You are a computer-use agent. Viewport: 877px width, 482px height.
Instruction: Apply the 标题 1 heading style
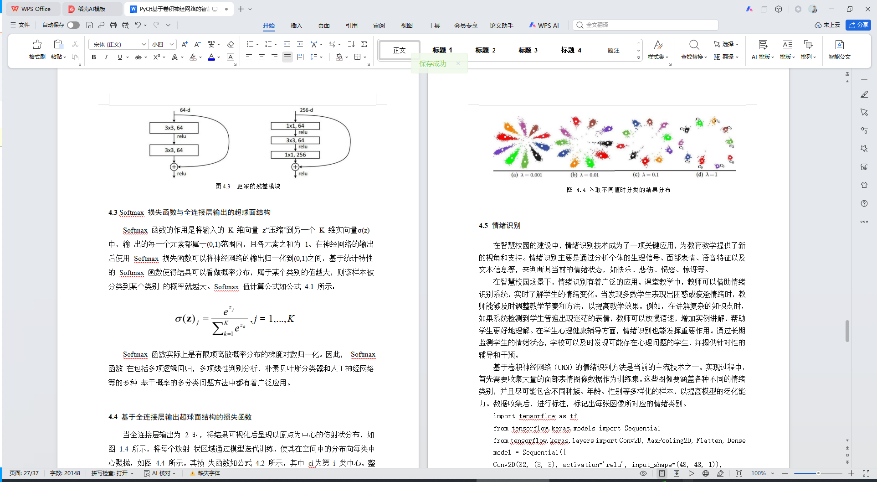tap(442, 50)
